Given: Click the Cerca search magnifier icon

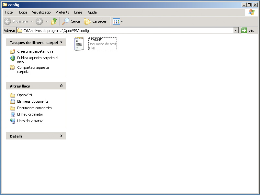Looking at the screenshot, I should 65,21.
